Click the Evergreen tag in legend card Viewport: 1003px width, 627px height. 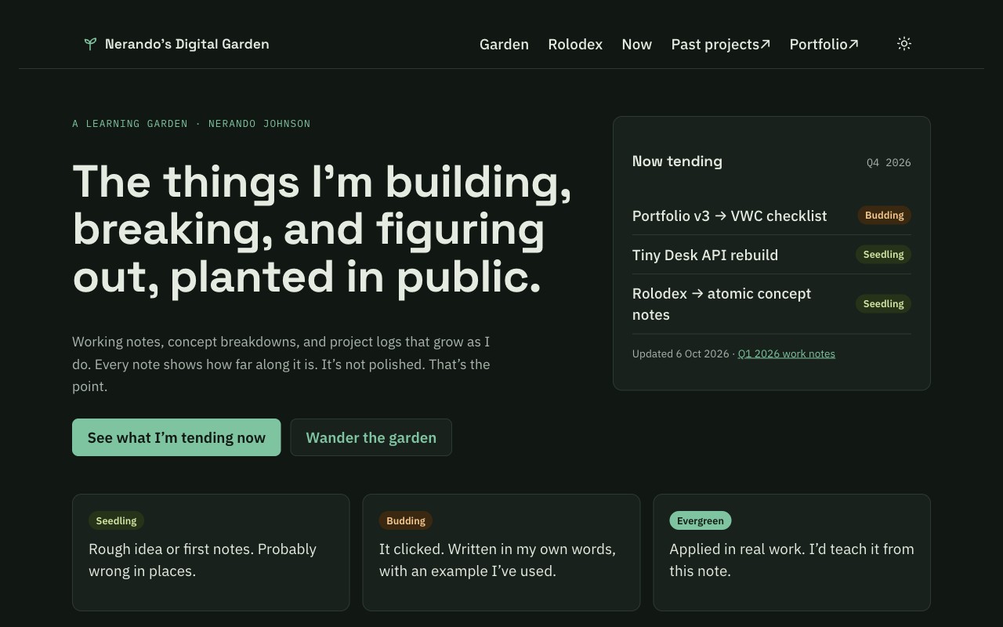[x=700, y=520]
